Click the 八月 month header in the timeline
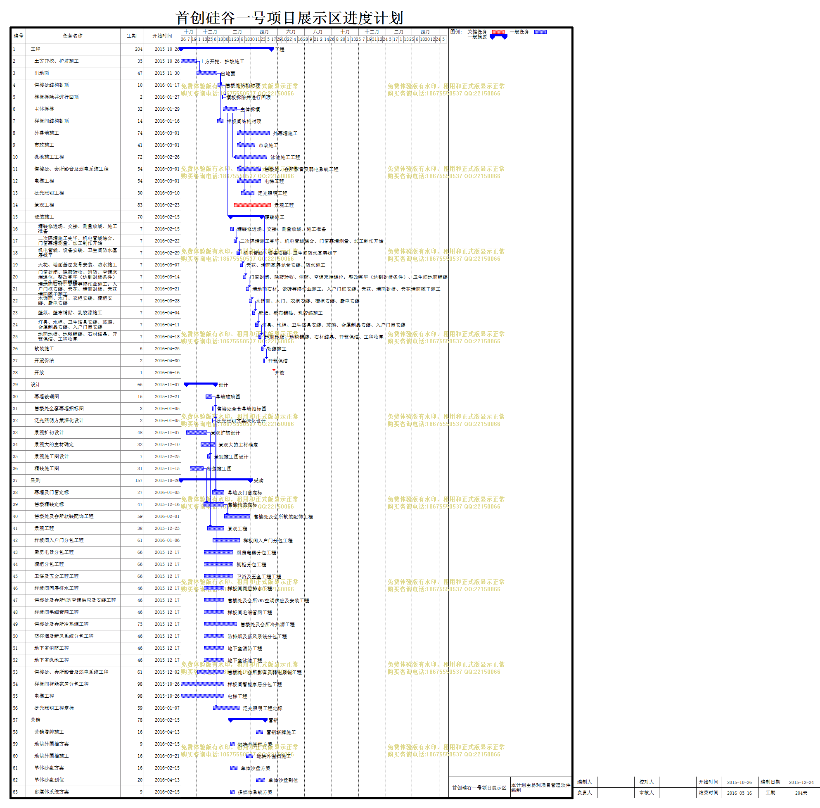Screen dimensions: 820x808 (318, 32)
